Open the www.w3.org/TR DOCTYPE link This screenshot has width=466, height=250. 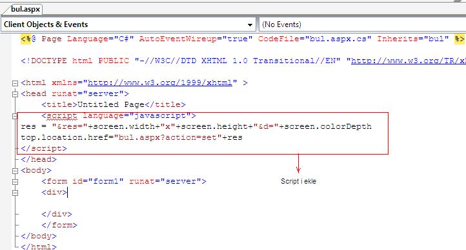point(409,61)
